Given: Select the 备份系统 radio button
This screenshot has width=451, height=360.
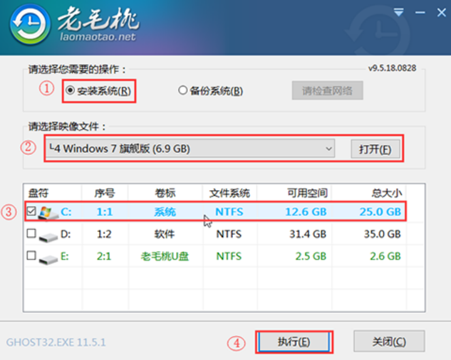Looking at the screenshot, I should (x=183, y=91).
